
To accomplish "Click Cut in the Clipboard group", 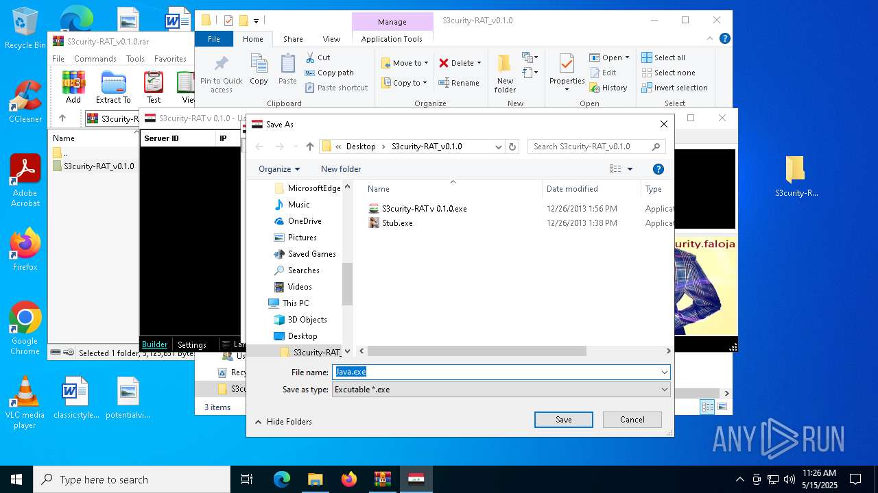I will [x=318, y=58].
